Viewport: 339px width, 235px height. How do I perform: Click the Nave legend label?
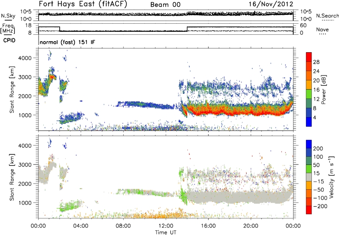point(322,29)
